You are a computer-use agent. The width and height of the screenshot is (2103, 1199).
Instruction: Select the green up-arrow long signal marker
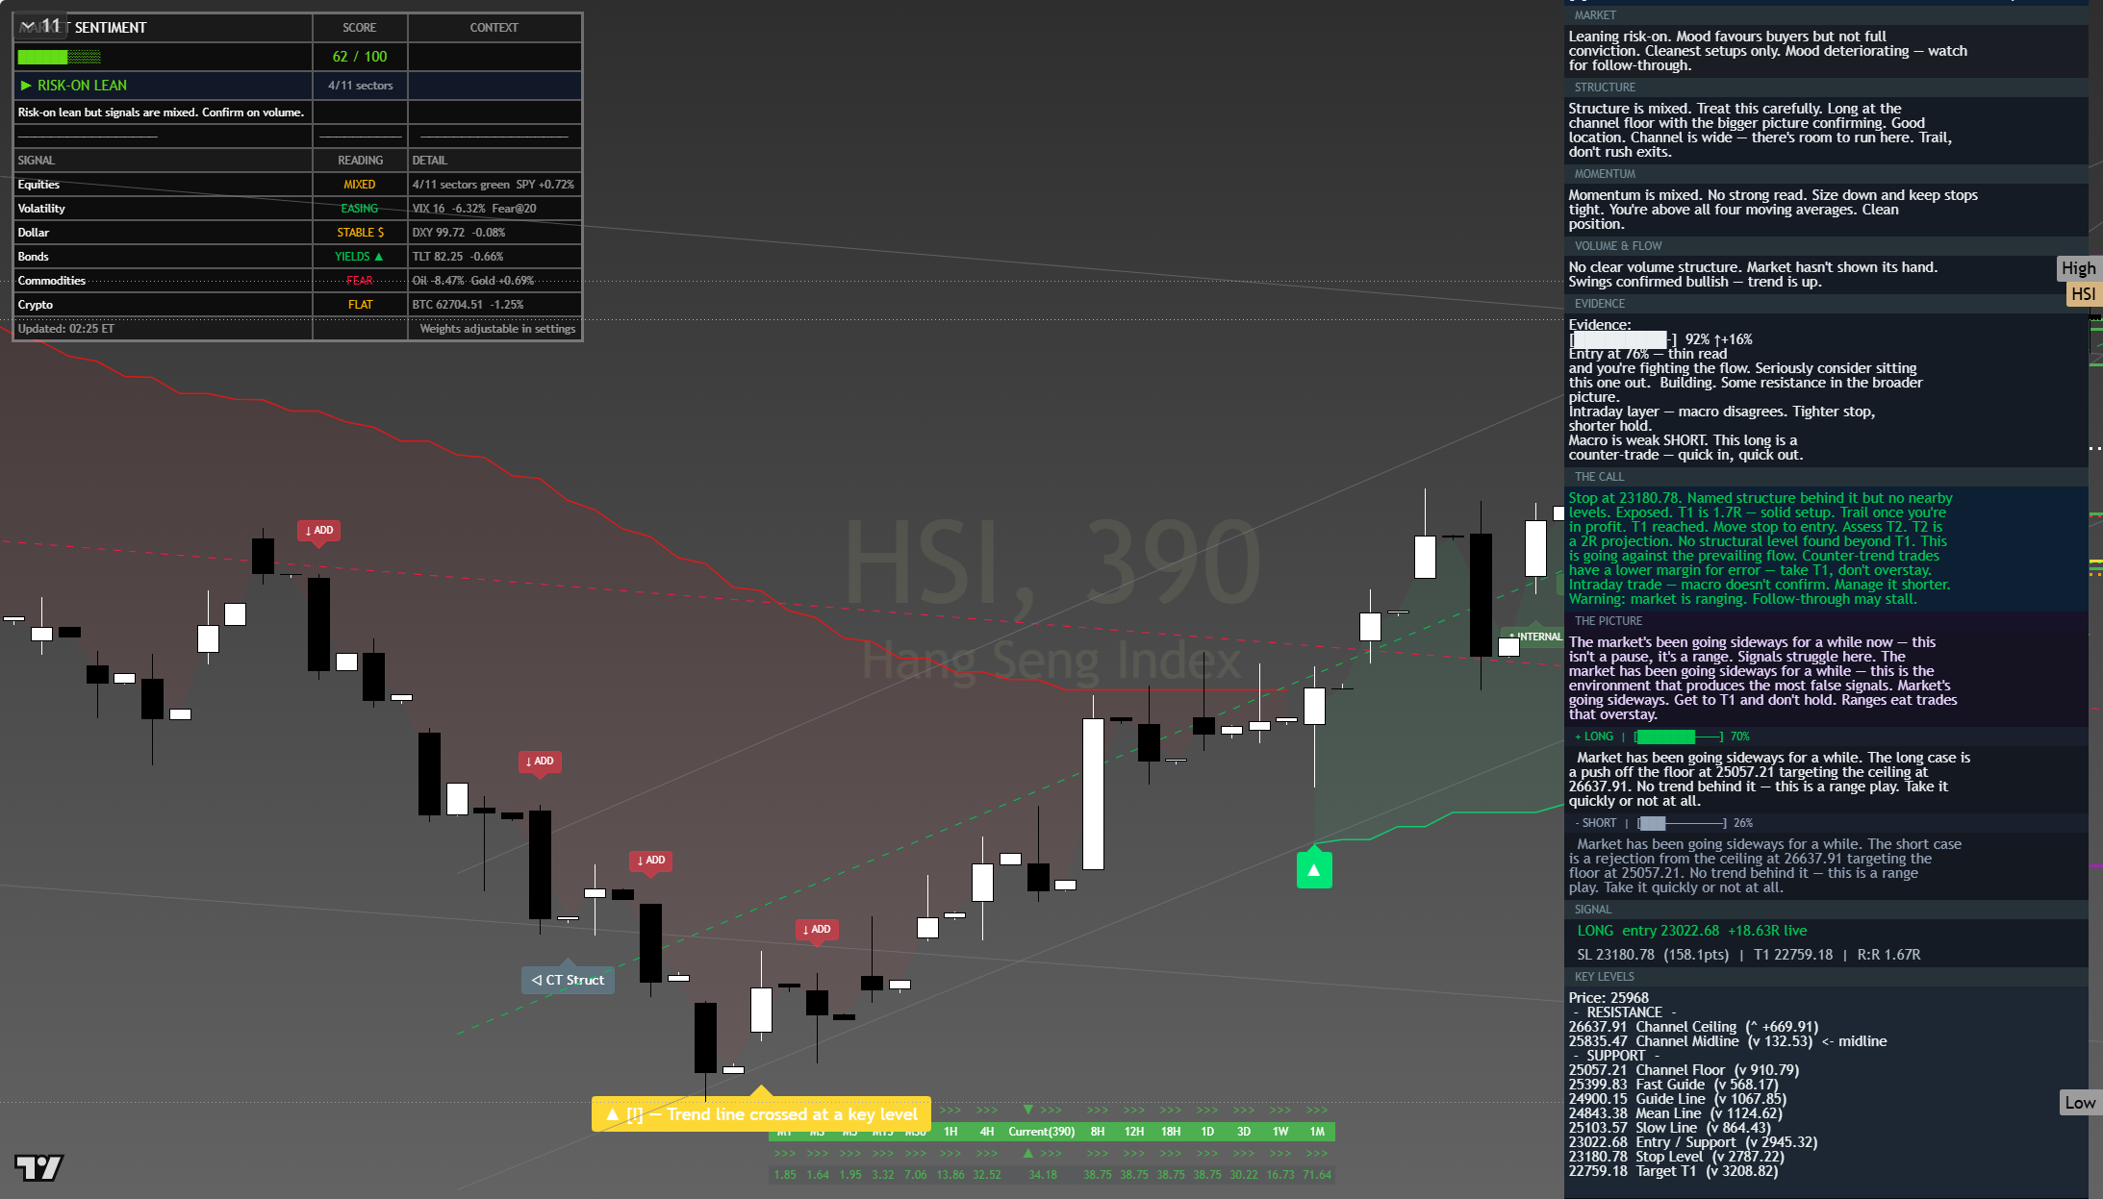coord(1314,870)
